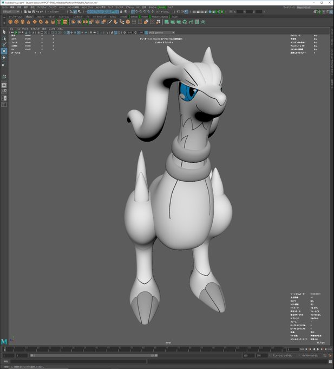Open animation preferences icon beside auto key
This screenshot has height=369, width=334.
pos(331,355)
